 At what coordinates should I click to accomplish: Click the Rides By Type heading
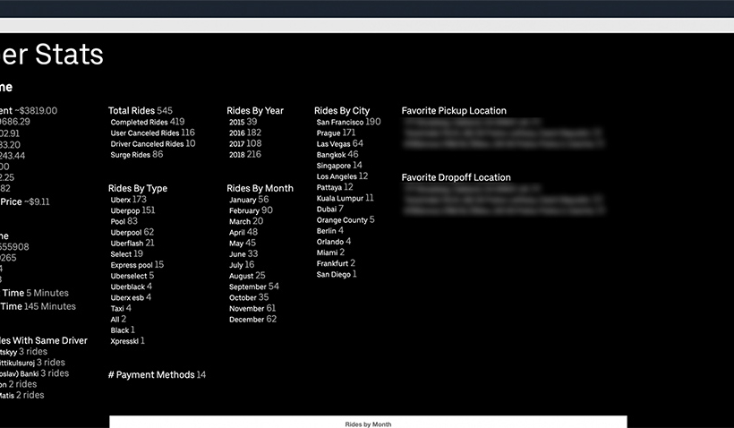138,189
